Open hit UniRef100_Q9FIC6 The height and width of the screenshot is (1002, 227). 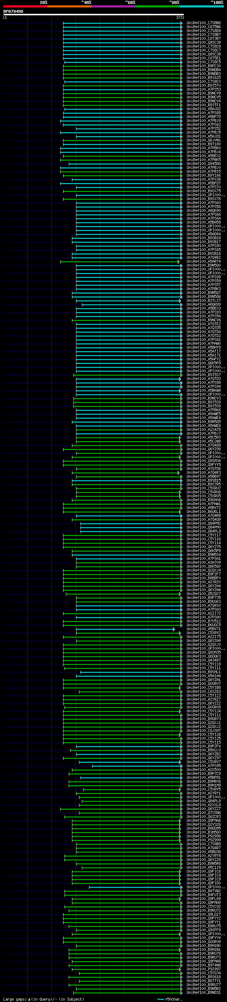[x=204, y=872]
